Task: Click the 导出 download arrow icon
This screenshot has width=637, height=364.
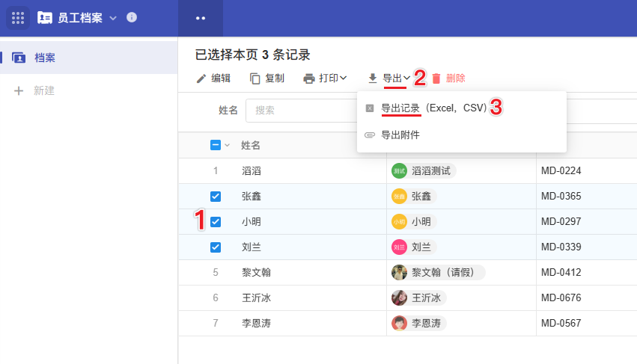Action: tap(373, 78)
